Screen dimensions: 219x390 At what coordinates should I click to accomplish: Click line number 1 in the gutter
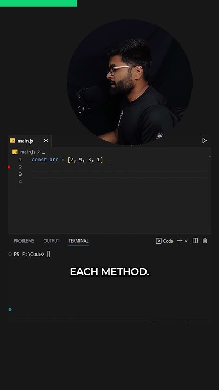click(x=20, y=160)
